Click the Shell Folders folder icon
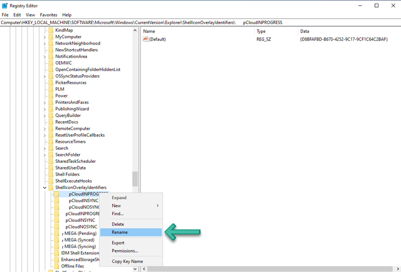This screenshot has width=401, height=272. [x=51, y=174]
